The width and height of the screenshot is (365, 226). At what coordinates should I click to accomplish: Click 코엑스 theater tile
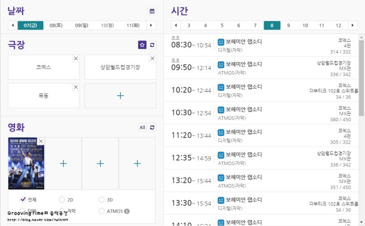point(44,67)
